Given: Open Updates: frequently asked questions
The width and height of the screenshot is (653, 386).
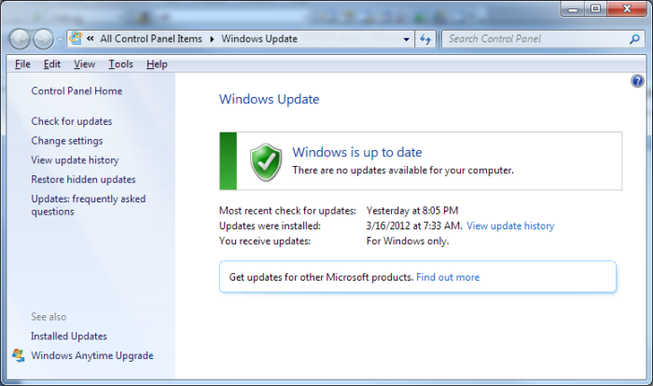Looking at the screenshot, I should point(89,205).
